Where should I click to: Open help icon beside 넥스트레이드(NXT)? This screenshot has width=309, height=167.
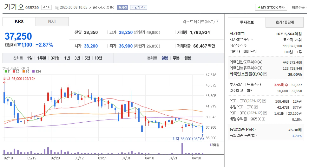tap(218, 21)
